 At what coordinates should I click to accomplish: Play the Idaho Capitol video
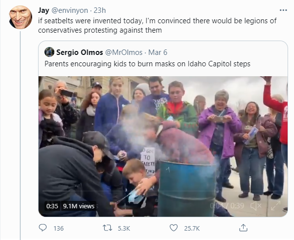[163, 146]
